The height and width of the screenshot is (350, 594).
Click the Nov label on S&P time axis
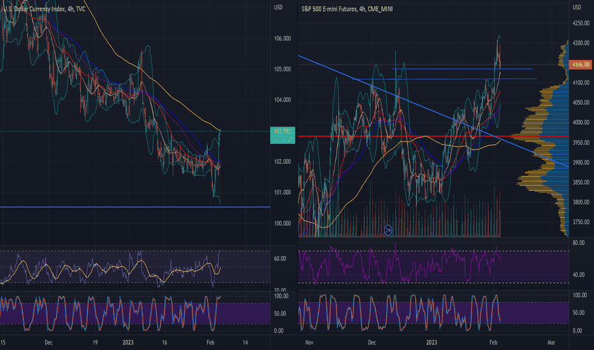(x=309, y=342)
